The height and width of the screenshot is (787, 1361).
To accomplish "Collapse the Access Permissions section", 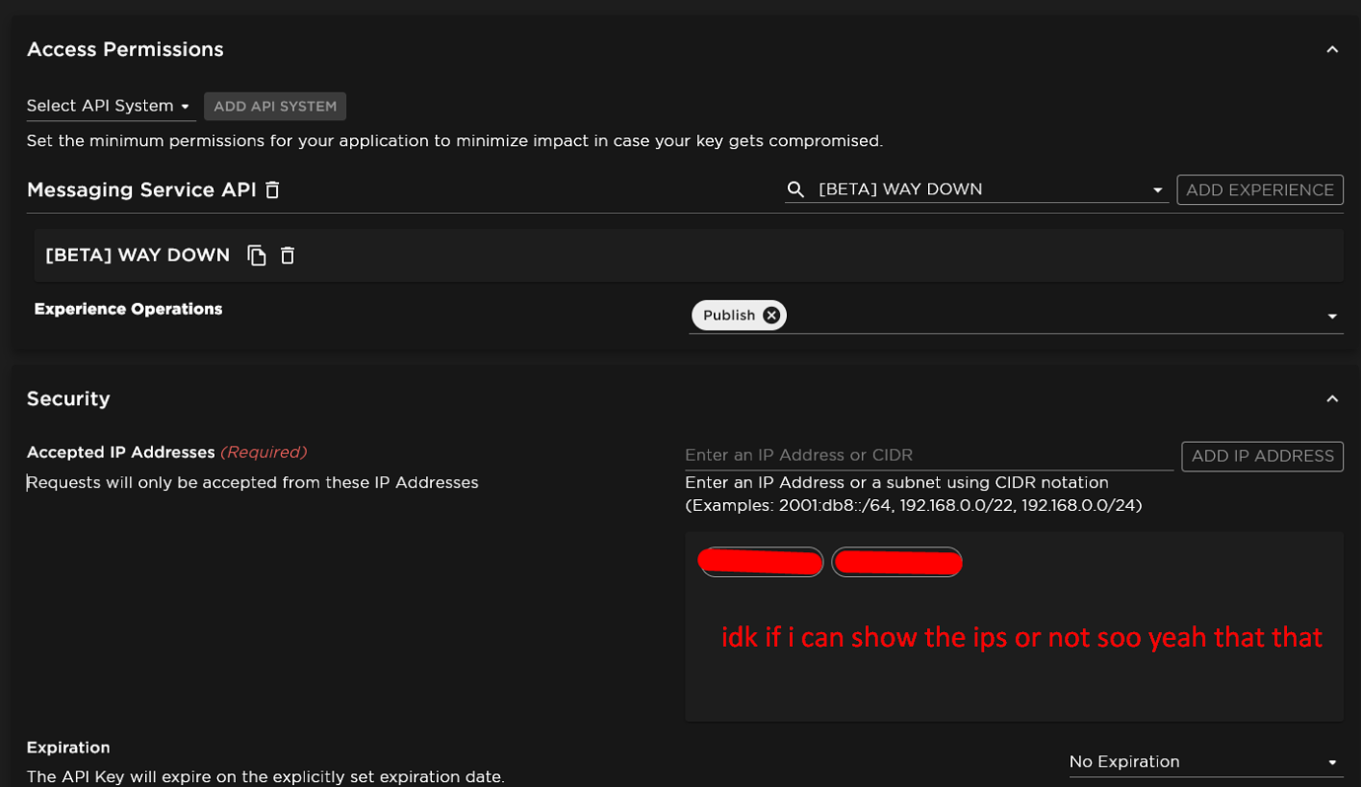I will pyautogui.click(x=1332, y=48).
